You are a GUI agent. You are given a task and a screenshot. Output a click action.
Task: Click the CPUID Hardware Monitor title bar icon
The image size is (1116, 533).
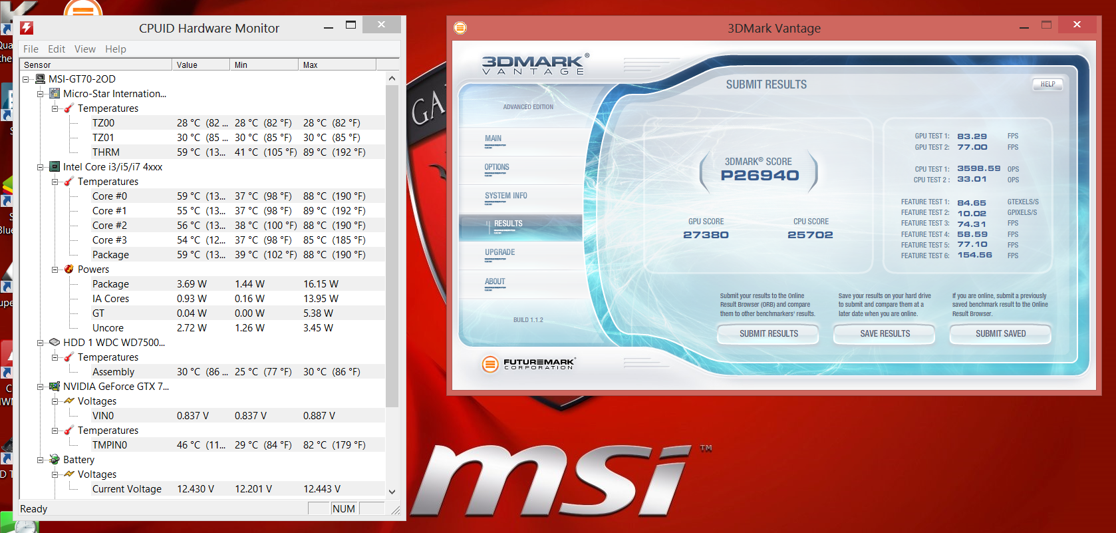(x=27, y=28)
